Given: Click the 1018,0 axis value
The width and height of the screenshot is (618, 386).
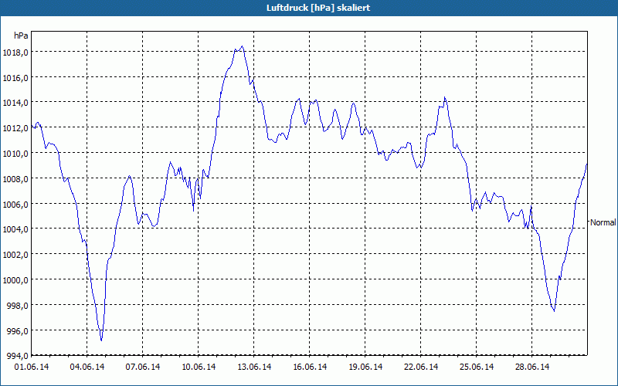Looking at the screenshot, I should click(x=15, y=52).
